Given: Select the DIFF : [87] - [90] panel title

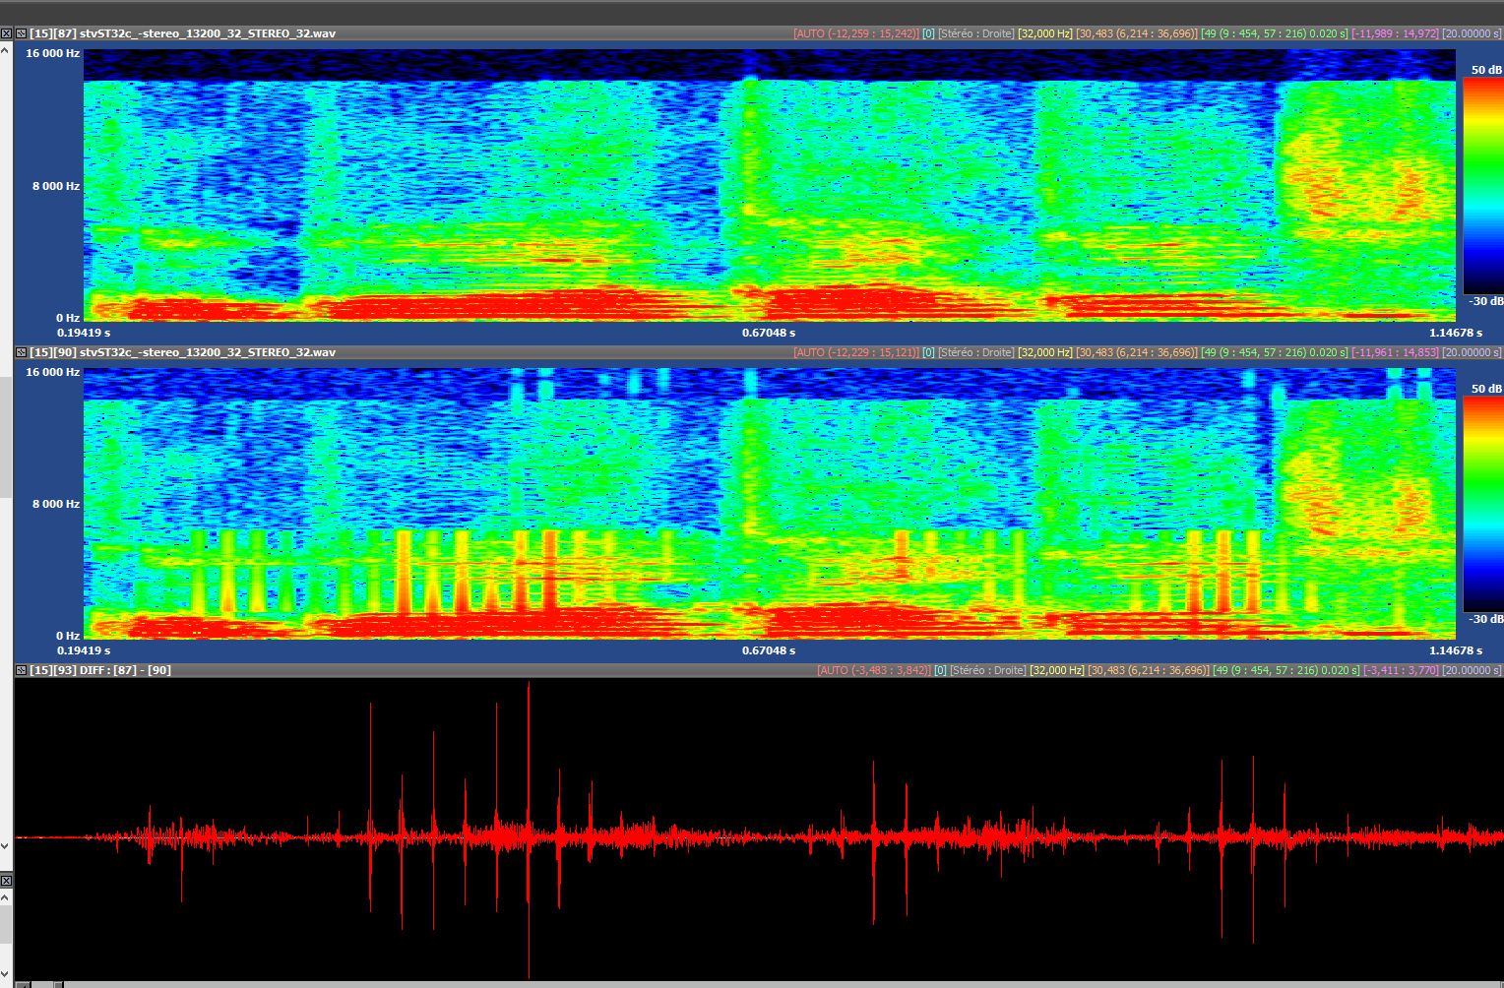Looking at the screenshot, I should click(x=100, y=670).
